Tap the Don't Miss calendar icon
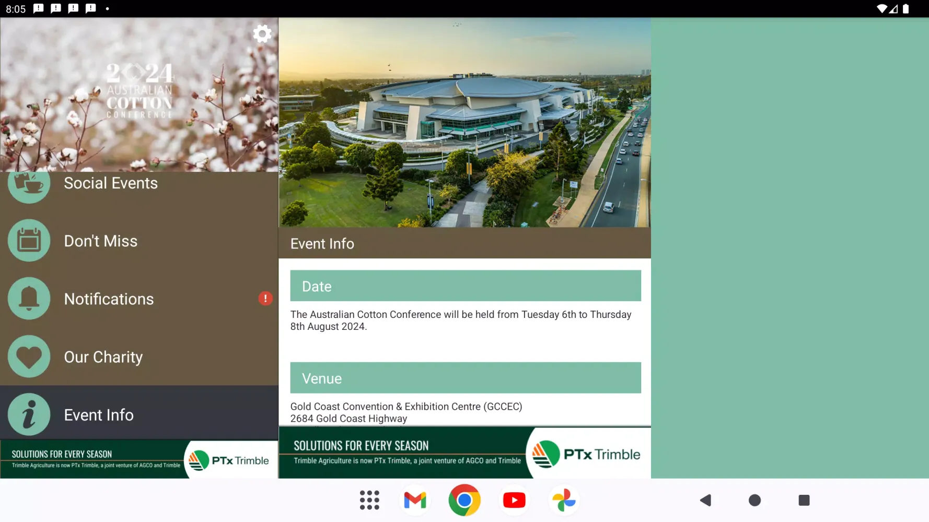Image resolution: width=929 pixels, height=522 pixels. (x=29, y=240)
